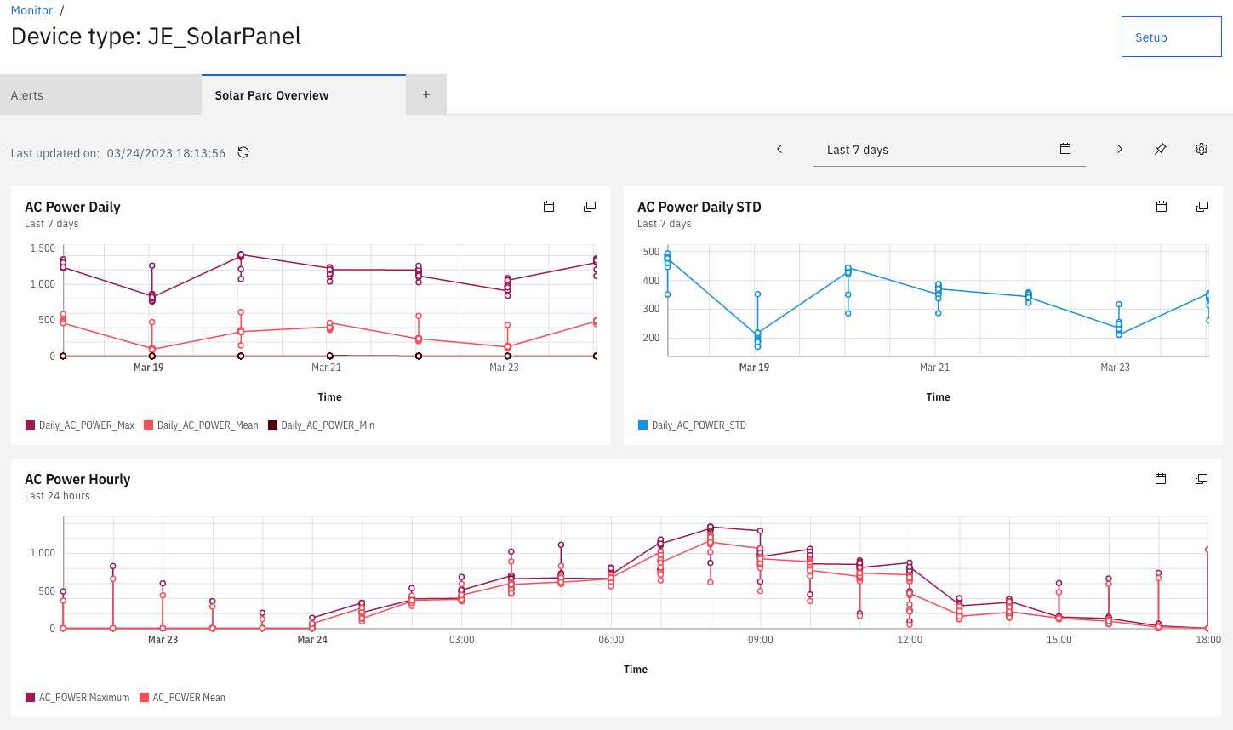1233x730 pixels.
Task: Expand AC Power Daily card
Action: 590,207
